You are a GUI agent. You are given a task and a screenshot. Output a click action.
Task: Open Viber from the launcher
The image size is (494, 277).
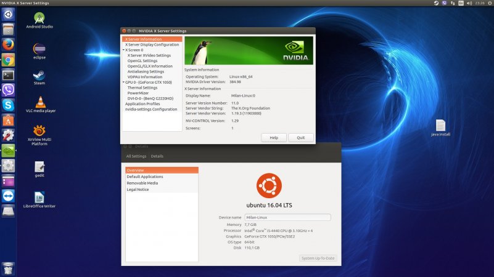click(8, 90)
